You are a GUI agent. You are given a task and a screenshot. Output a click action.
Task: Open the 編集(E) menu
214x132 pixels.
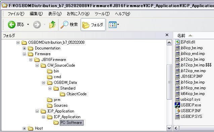(x=36, y=14)
